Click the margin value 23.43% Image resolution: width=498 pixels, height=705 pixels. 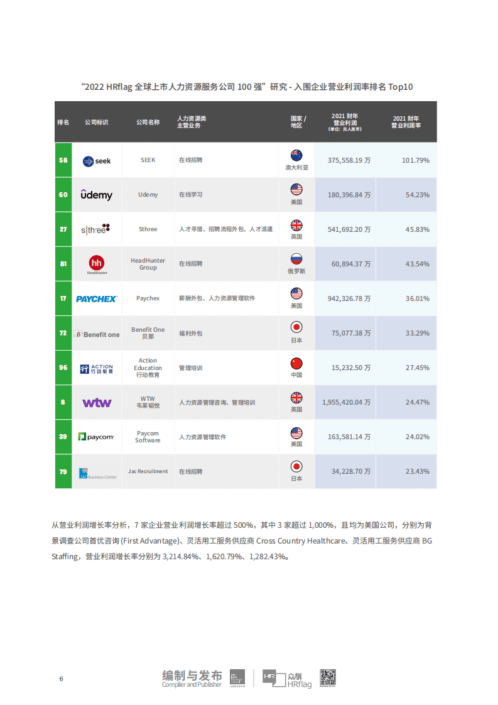[418, 471]
